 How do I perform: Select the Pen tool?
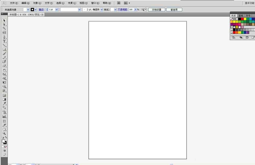click(4, 37)
